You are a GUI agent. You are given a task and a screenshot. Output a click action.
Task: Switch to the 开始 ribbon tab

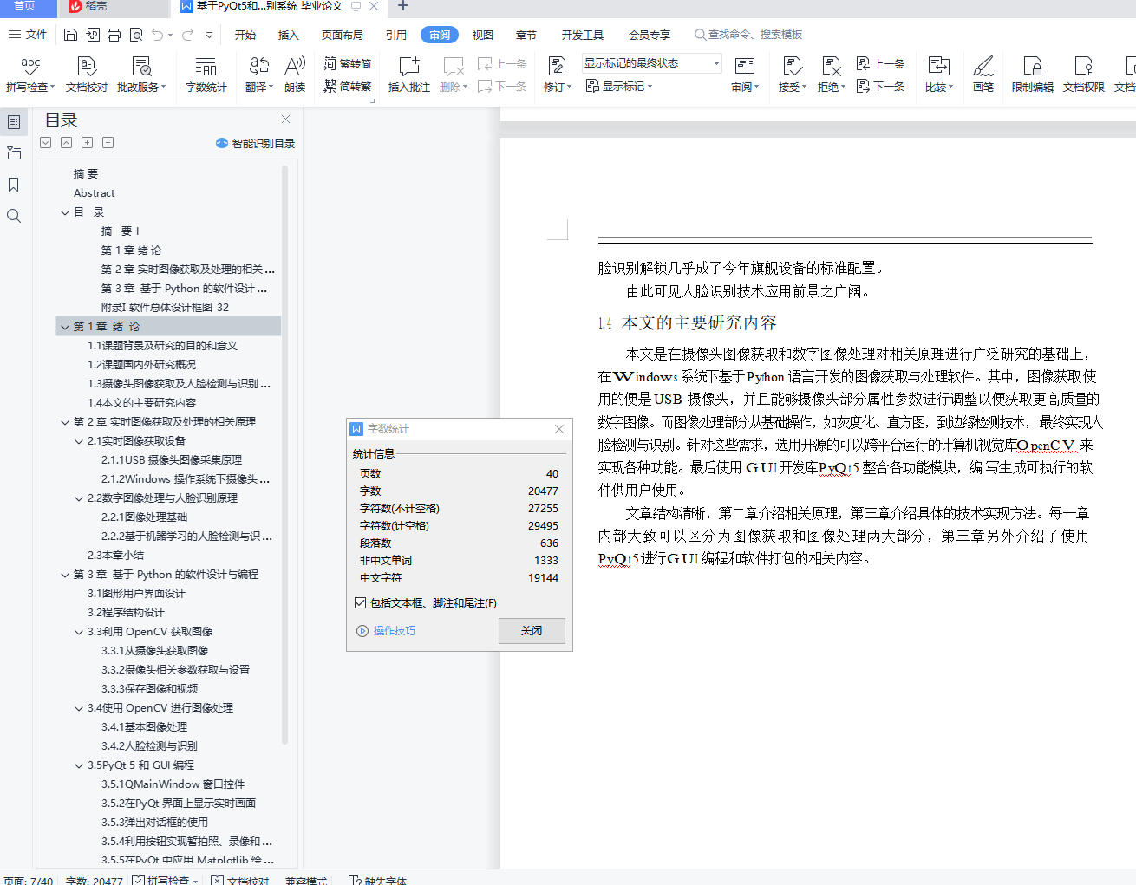pyautogui.click(x=245, y=35)
